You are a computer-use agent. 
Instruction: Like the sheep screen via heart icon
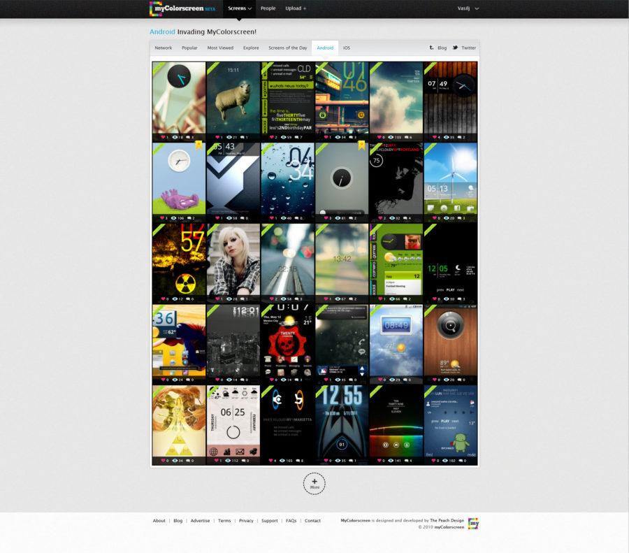pyautogui.click(x=217, y=137)
